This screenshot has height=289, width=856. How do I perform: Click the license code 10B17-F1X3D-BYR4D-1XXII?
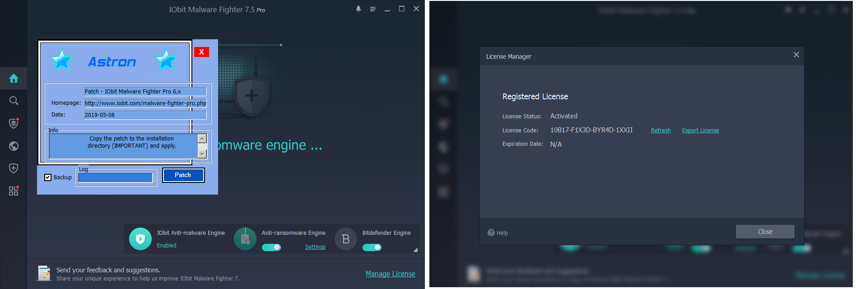coord(591,130)
